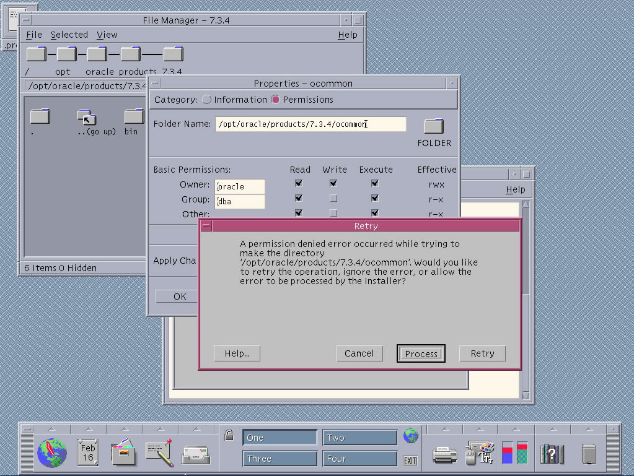Expand subpanel arrow above the globe icon

click(x=52, y=429)
